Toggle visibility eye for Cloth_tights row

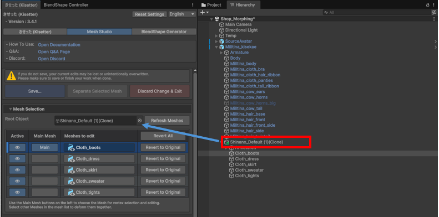(17, 192)
